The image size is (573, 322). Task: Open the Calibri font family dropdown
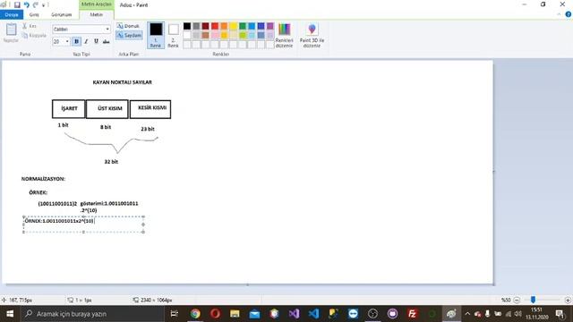point(107,30)
